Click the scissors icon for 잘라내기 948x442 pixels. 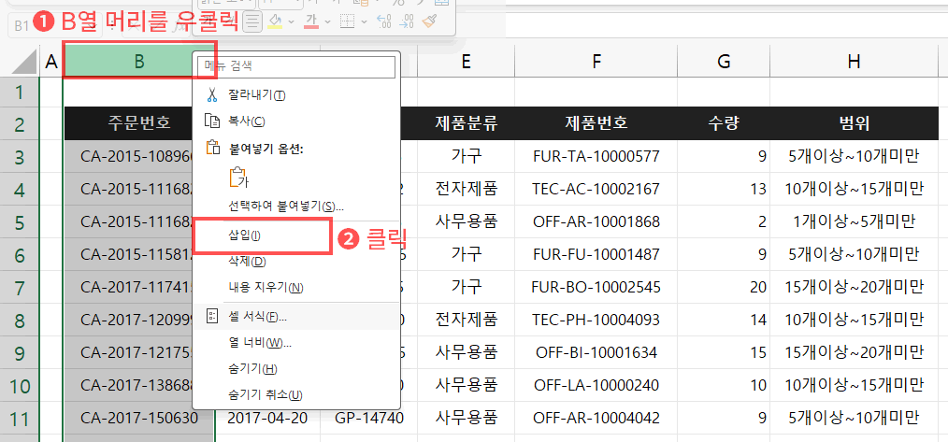[x=212, y=95]
